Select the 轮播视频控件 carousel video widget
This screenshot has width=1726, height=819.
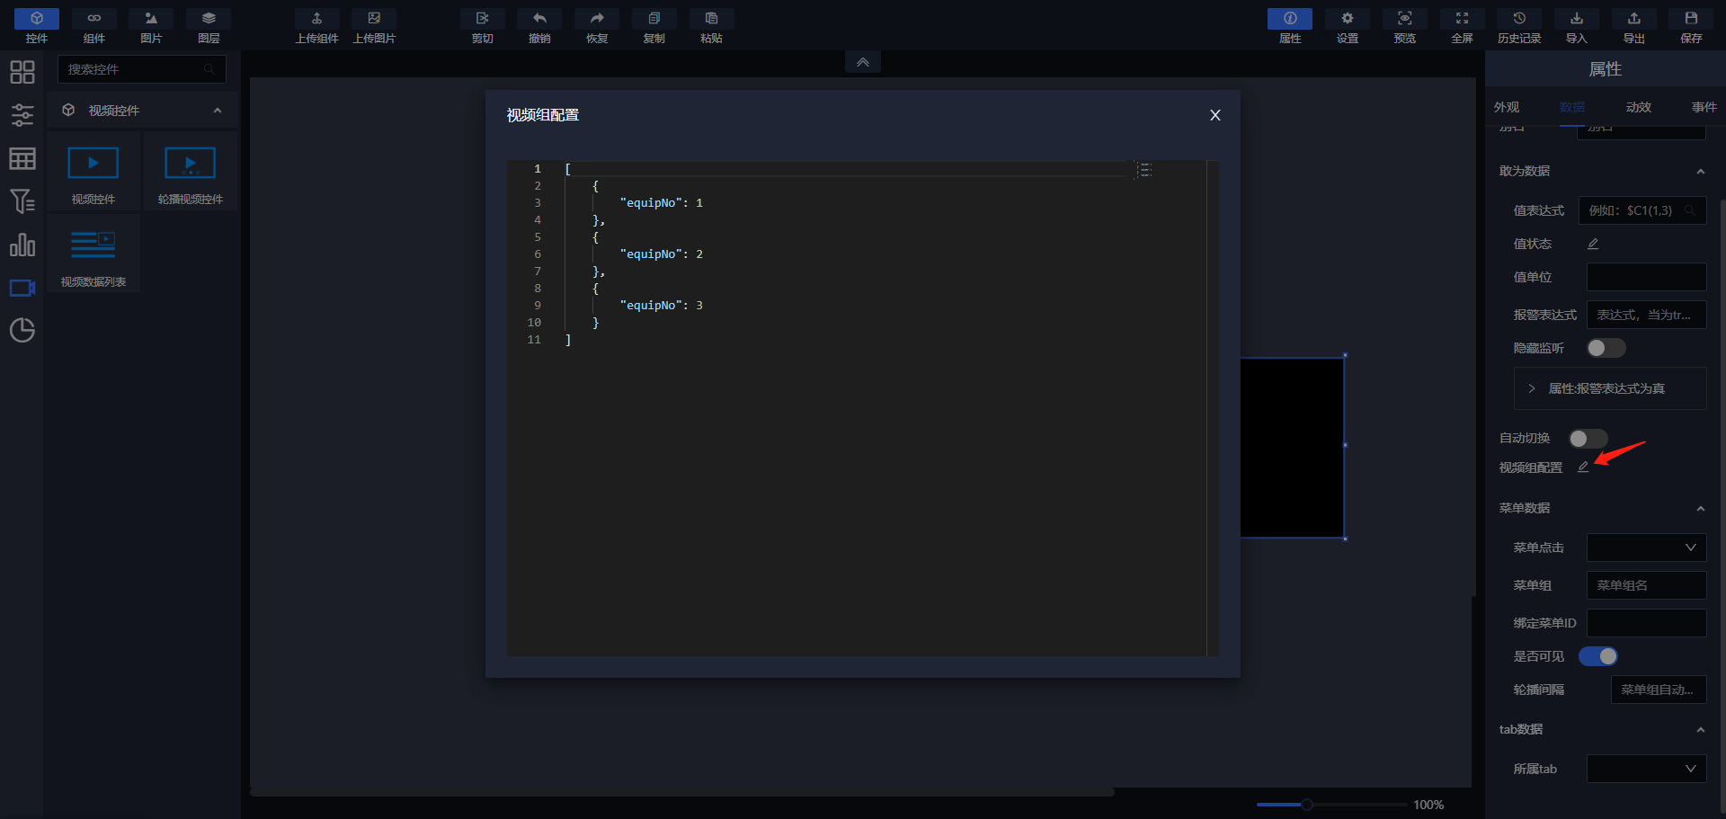point(190,172)
